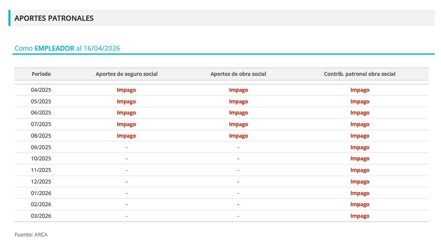
Task: Click the Contrib. patronal obra social header
Action: point(359,74)
